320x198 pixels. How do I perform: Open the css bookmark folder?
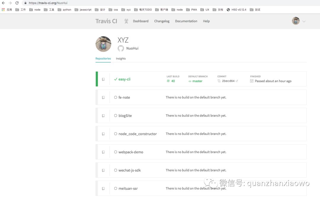(x=113, y=9)
